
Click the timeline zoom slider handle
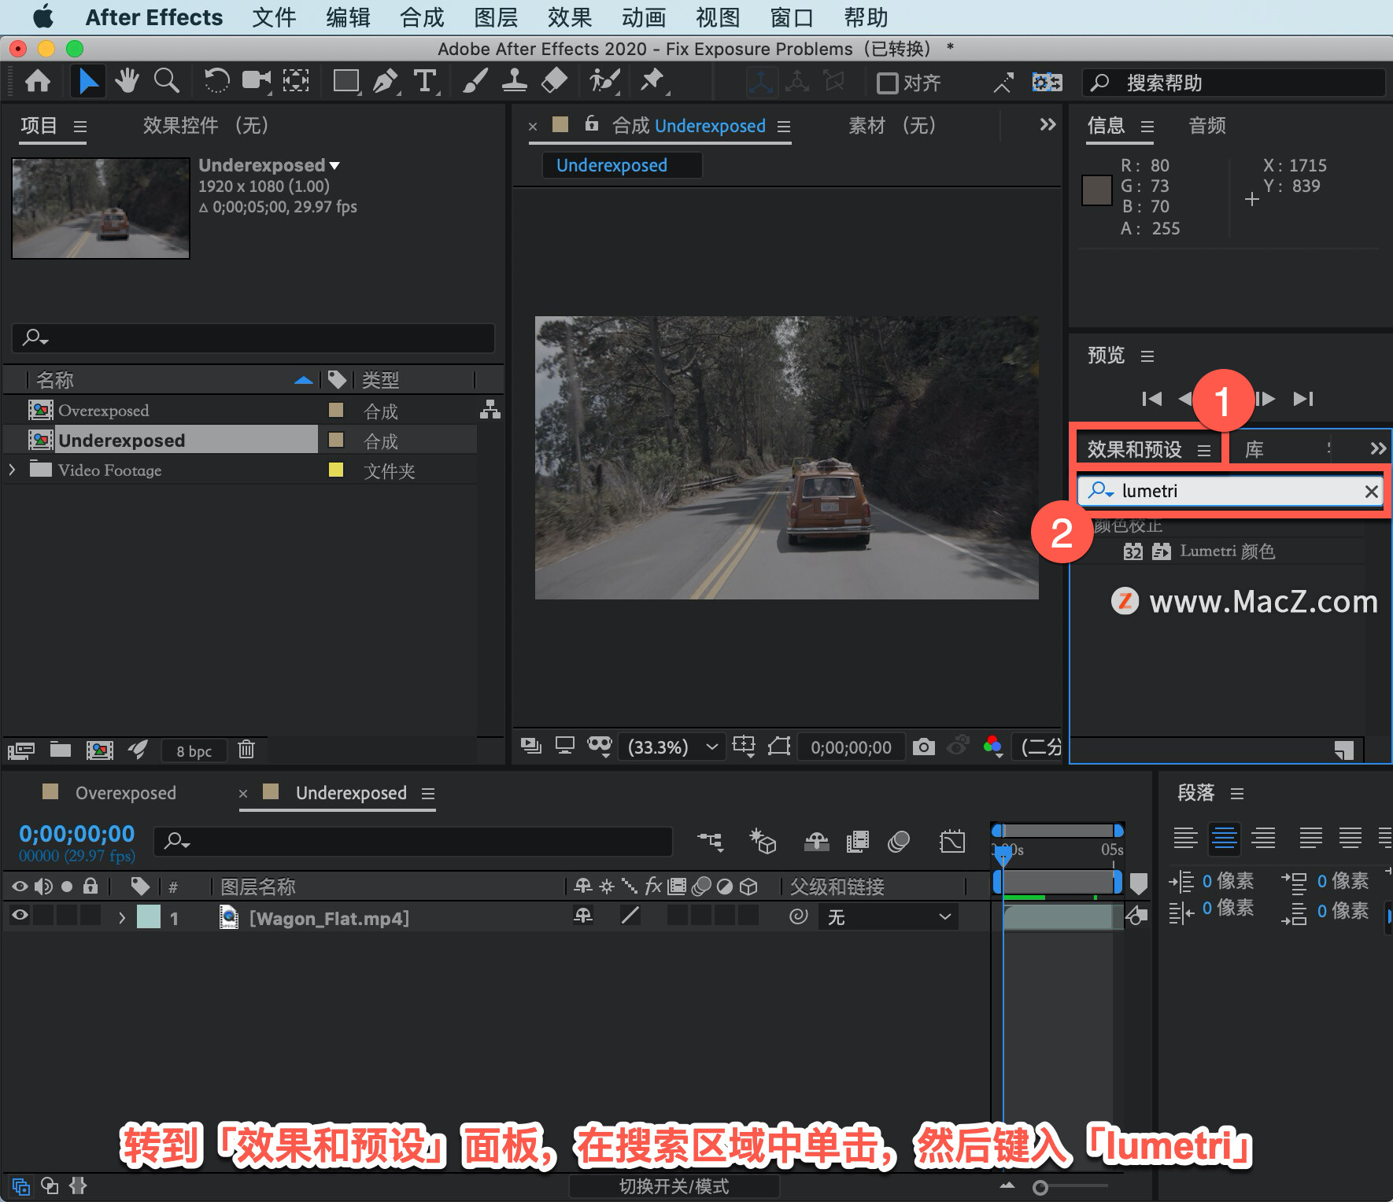1040,1188
